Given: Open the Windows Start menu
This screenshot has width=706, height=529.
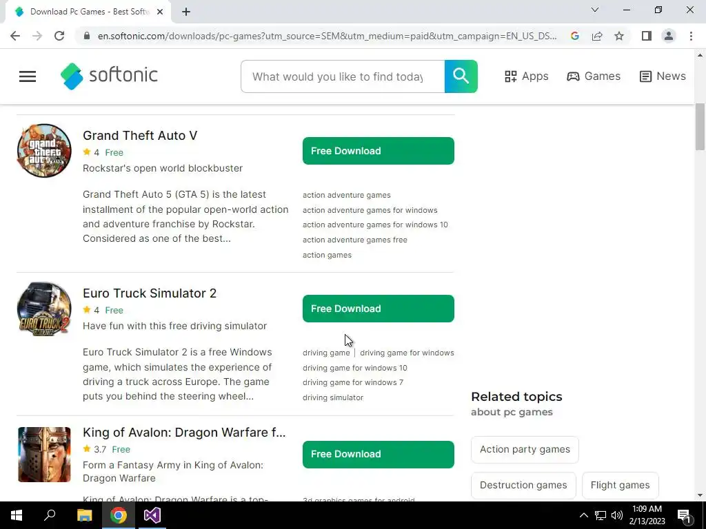Looking at the screenshot, I should 17,515.
